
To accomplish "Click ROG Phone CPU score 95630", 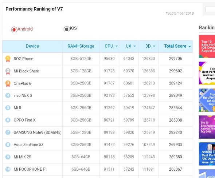I will [109, 59].
